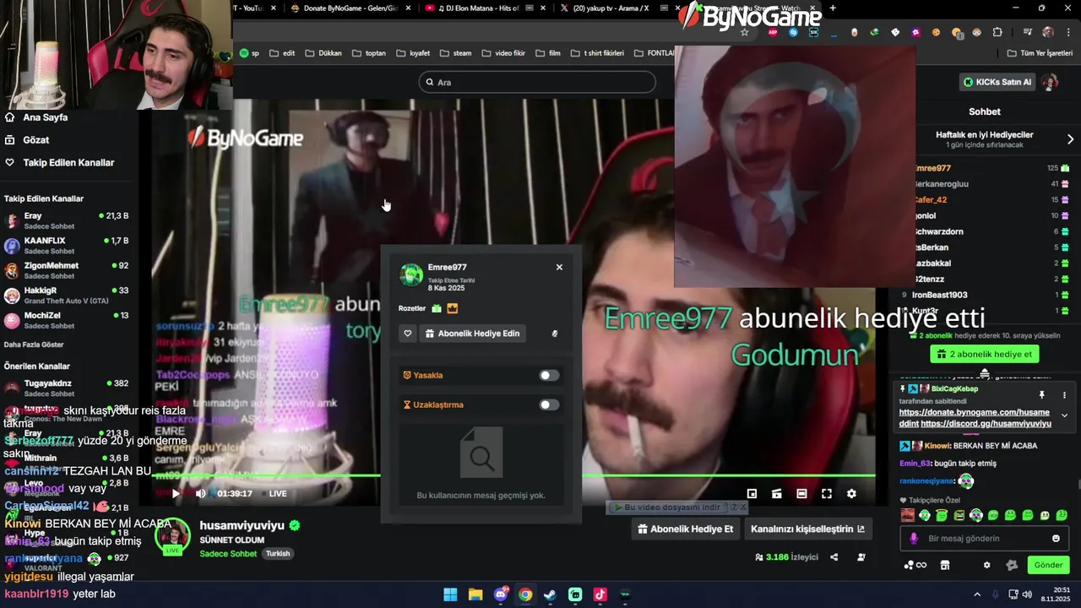1081x608 pixels.
Task: Expand the pinned message chevron
Action: coord(1064,415)
